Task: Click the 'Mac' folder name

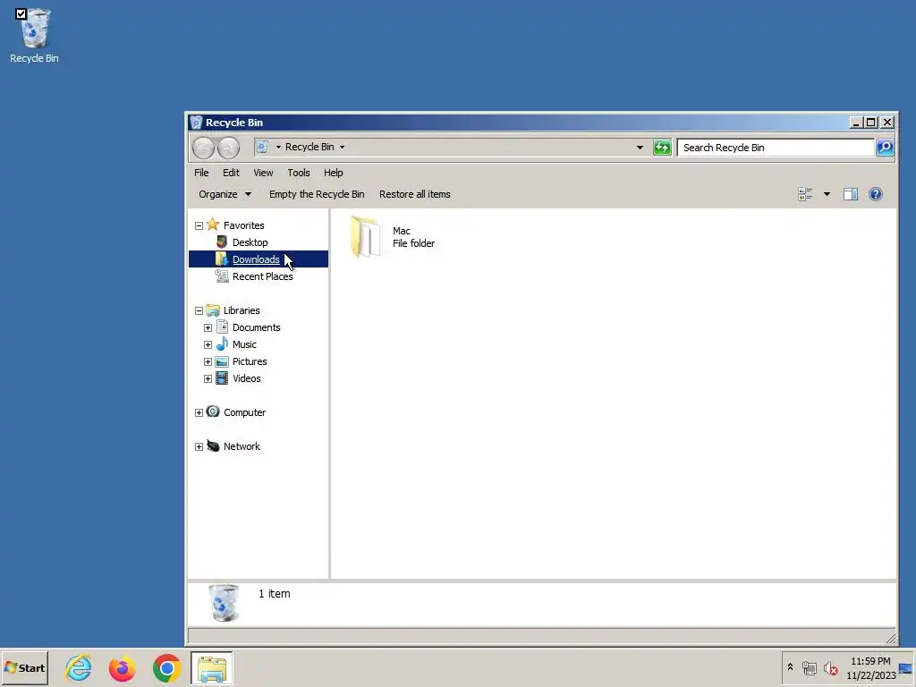Action: click(x=402, y=231)
